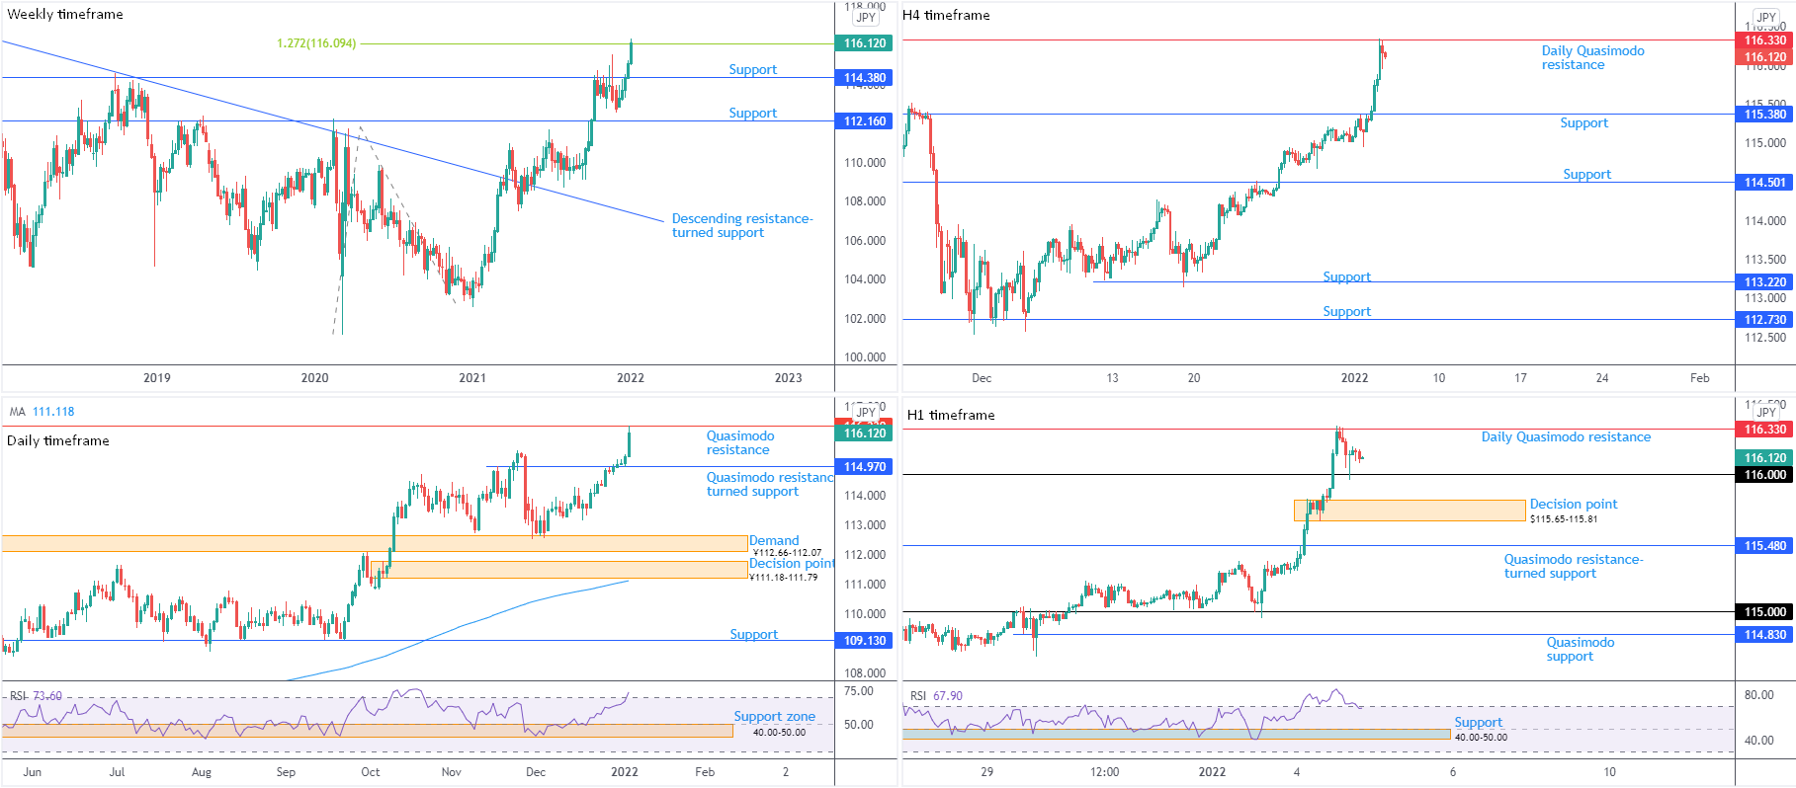Click the 114.830 price tag on H1 chart
This screenshot has height=788, width=1796.
(x=1764, y=635)
